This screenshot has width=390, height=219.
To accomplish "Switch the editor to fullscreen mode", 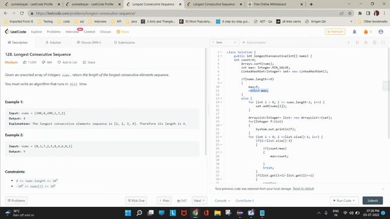I will click(383, 43).
